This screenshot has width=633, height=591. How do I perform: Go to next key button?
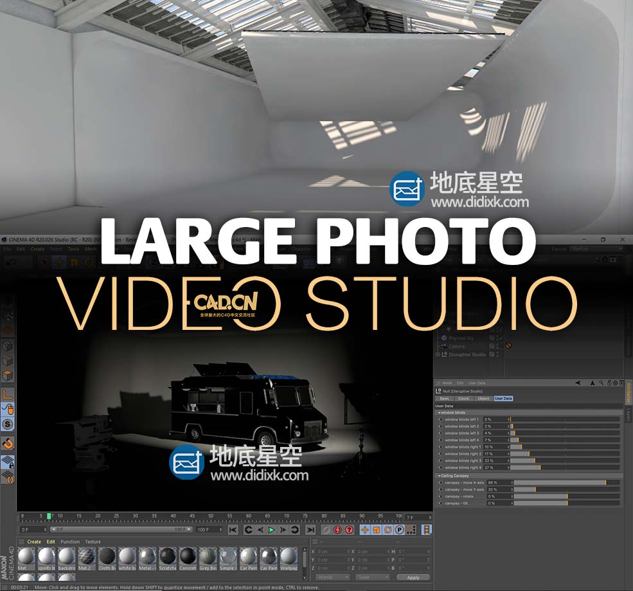coord(295,530)
